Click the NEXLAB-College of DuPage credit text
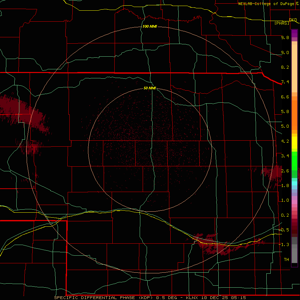The image size is (300, 300). pyautogui.click(x=266, y=4)
